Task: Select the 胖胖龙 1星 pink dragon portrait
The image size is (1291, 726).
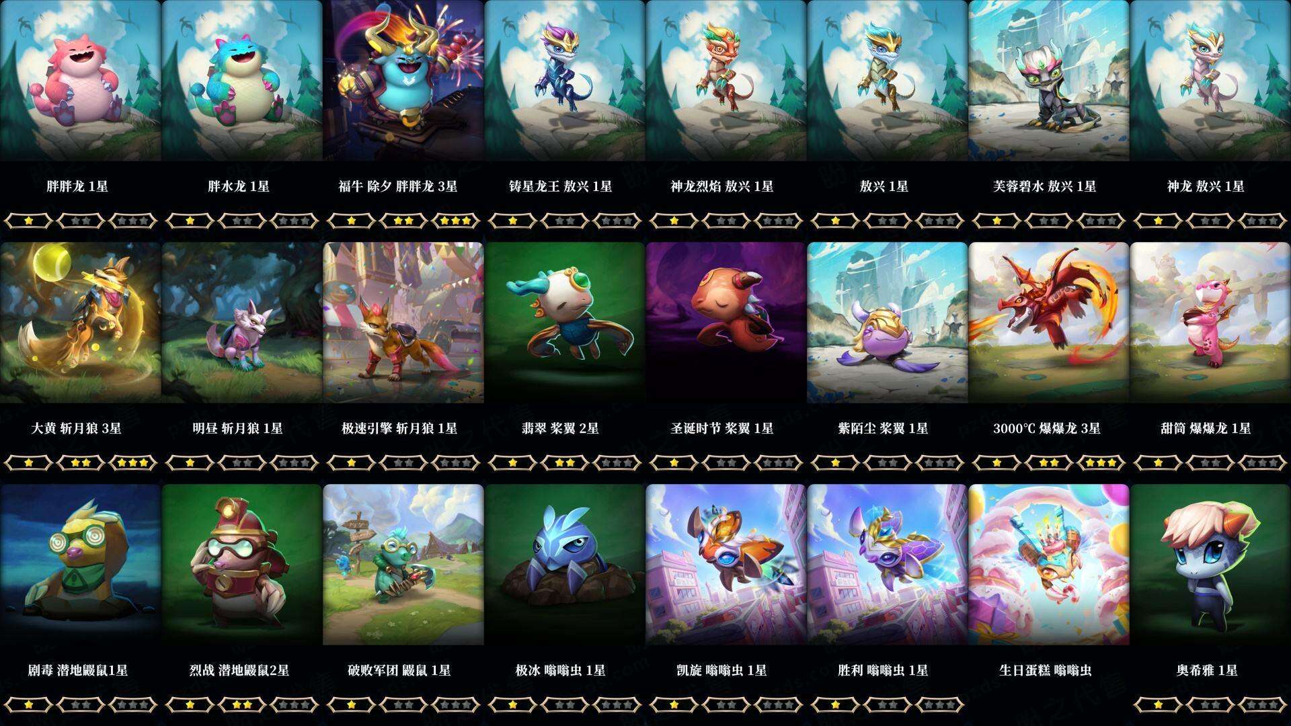Action: pos(81,81)
